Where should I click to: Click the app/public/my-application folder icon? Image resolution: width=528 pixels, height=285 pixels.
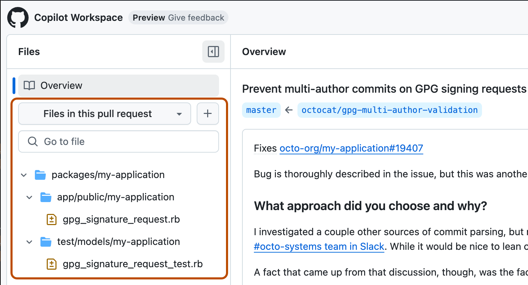46,197
